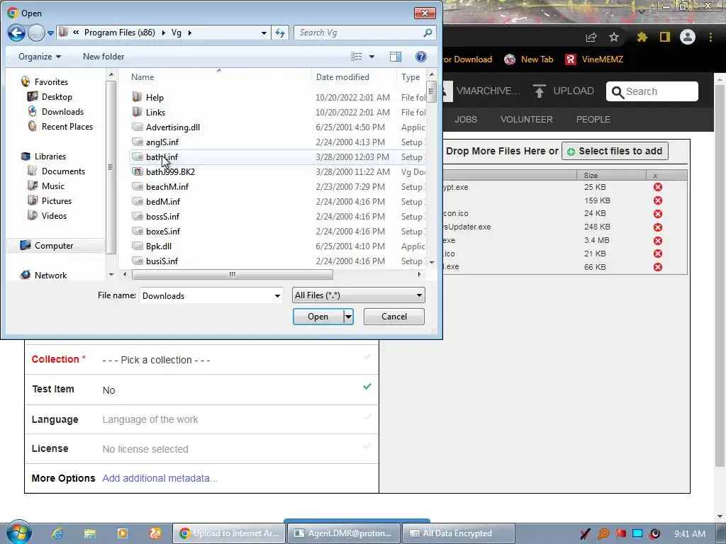Click the Forward arrow in Open dialog

(36, 33)
